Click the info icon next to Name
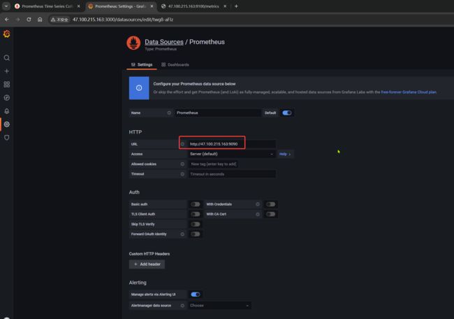 click(169, 113)
